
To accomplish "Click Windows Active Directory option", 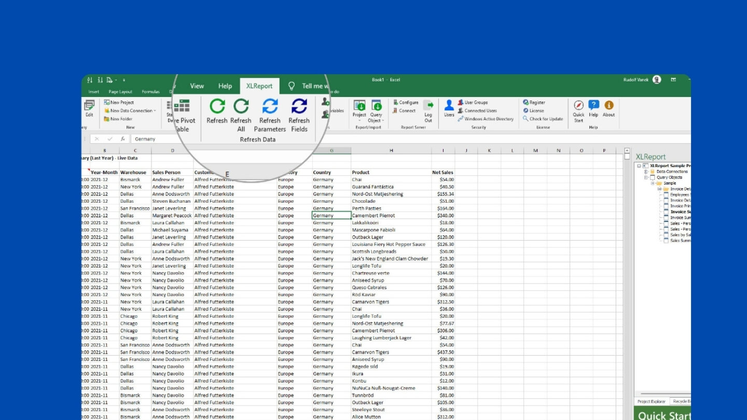I will [x=486, y=119].
